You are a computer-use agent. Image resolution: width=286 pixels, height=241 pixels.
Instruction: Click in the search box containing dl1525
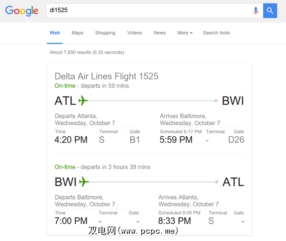[x=147, y=10]
